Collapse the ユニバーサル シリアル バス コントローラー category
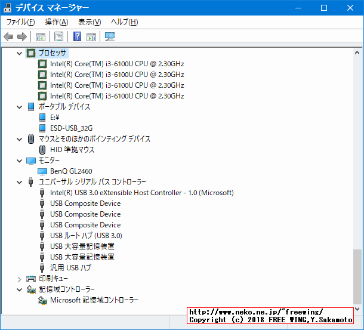This screenshot has width=364, height=330. [x=20, y=183]
